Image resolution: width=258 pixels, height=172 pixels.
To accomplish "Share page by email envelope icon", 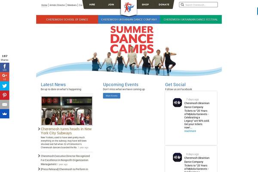I will tap(5, 104).
